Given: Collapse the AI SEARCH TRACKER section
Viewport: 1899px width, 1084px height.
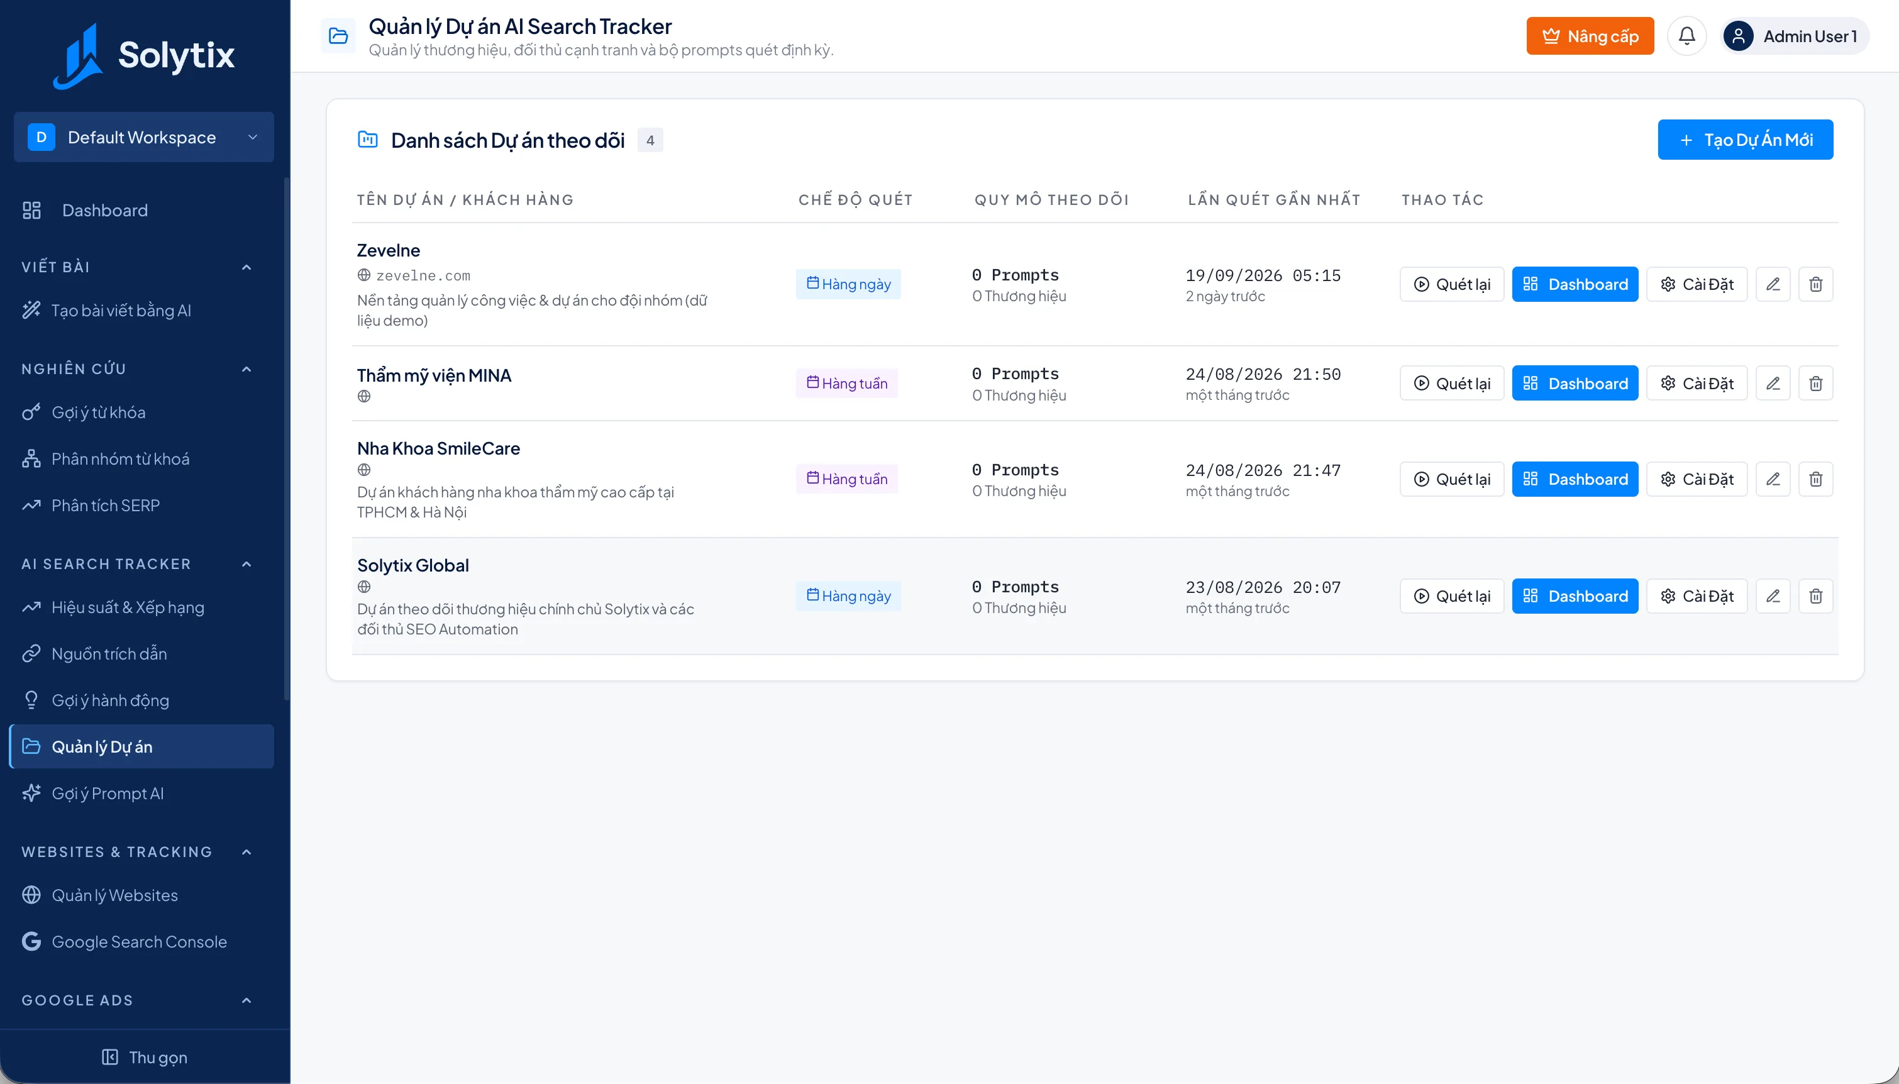Looking at the screenshot, I should 246,565.
